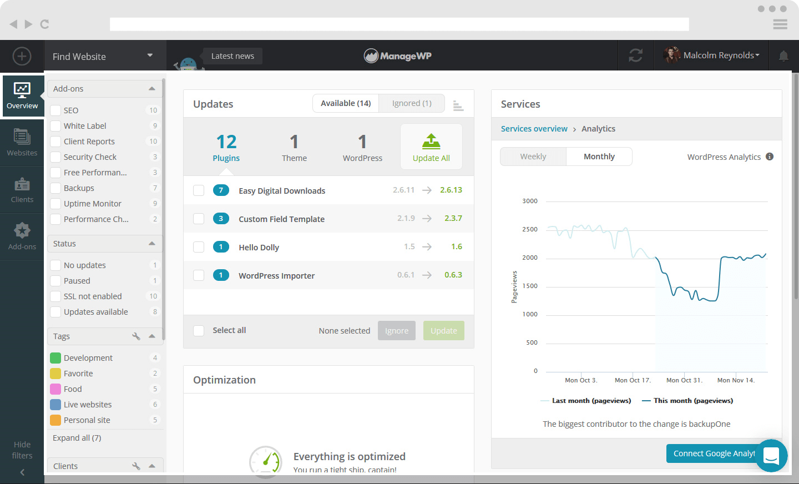Check the SEO add-on filter

click(55, 110)
